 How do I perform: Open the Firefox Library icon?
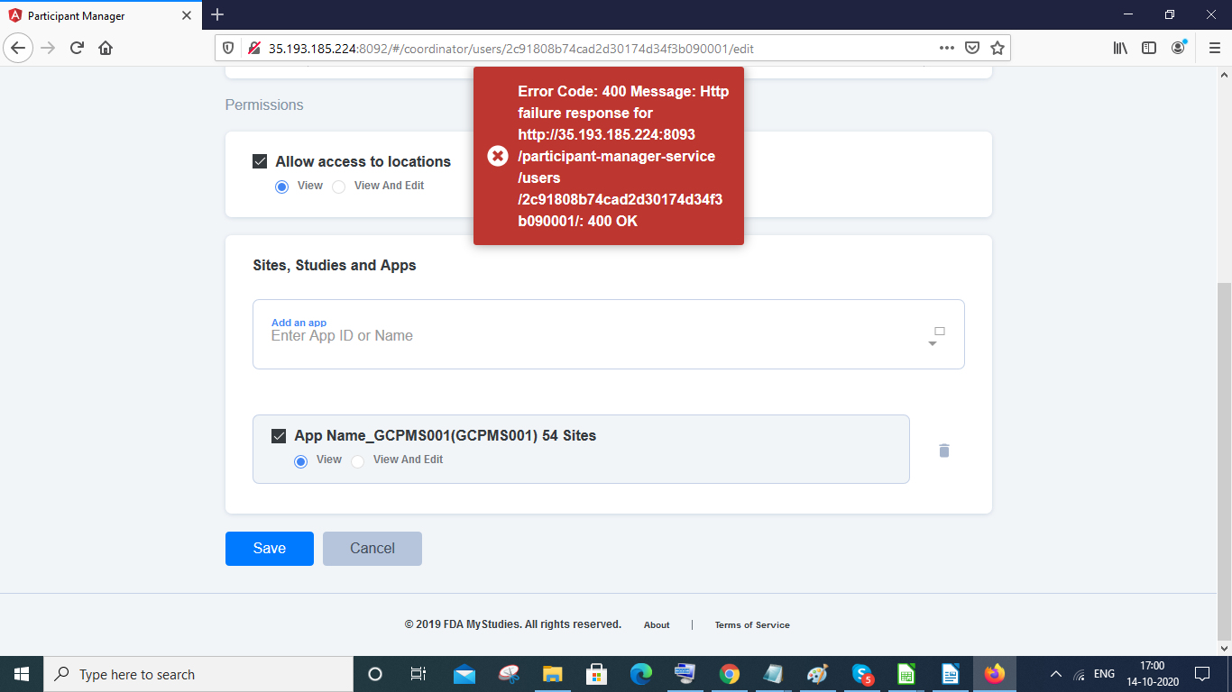1119,48
